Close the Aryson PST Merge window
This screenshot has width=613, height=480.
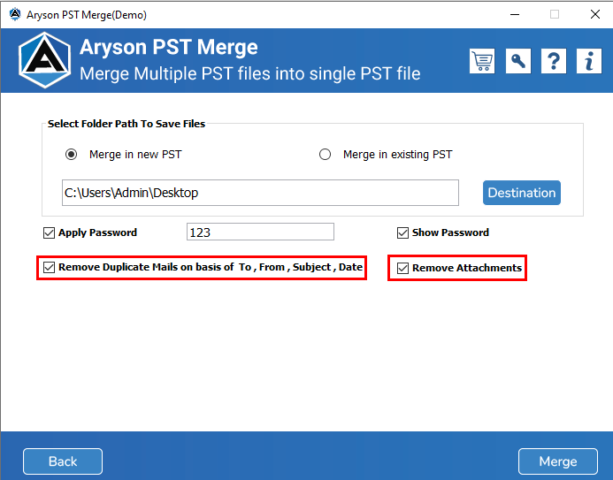click(595, 15)
